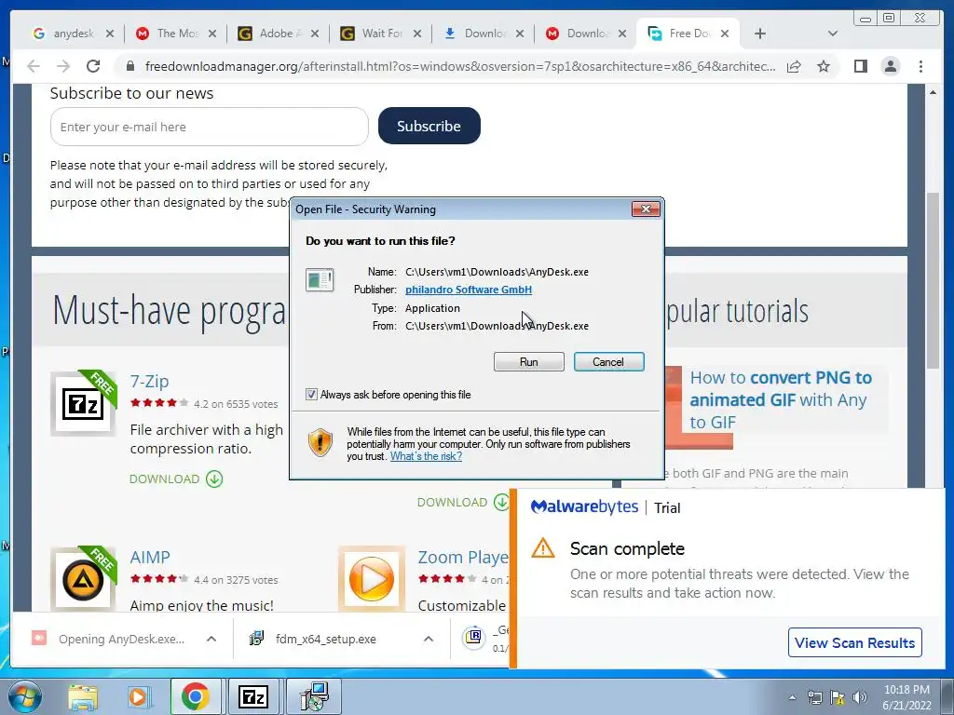Go forward in browser history
The image size is (954, 715).
coord(63,66)
